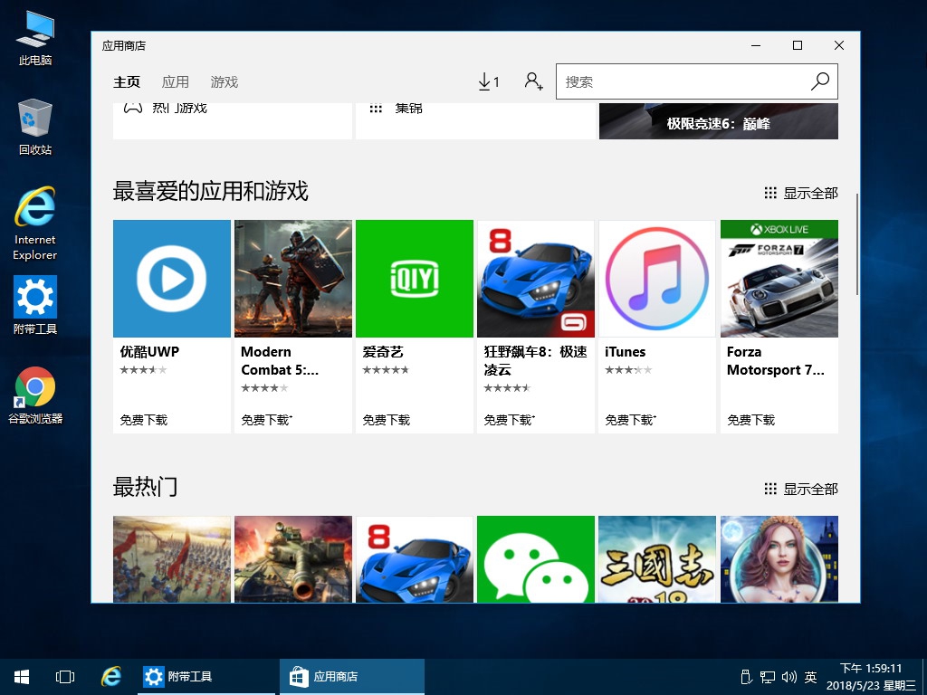Click the iTunes title text
The width and height of the screenshot is (927, 695).
pos(625,352)
